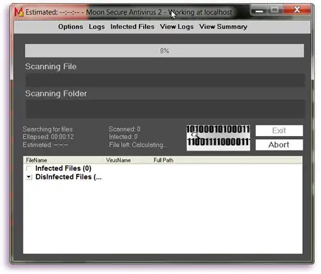321x274 pixels.
Task: Click the 0% scan progress bar
Action: point(165,50)
